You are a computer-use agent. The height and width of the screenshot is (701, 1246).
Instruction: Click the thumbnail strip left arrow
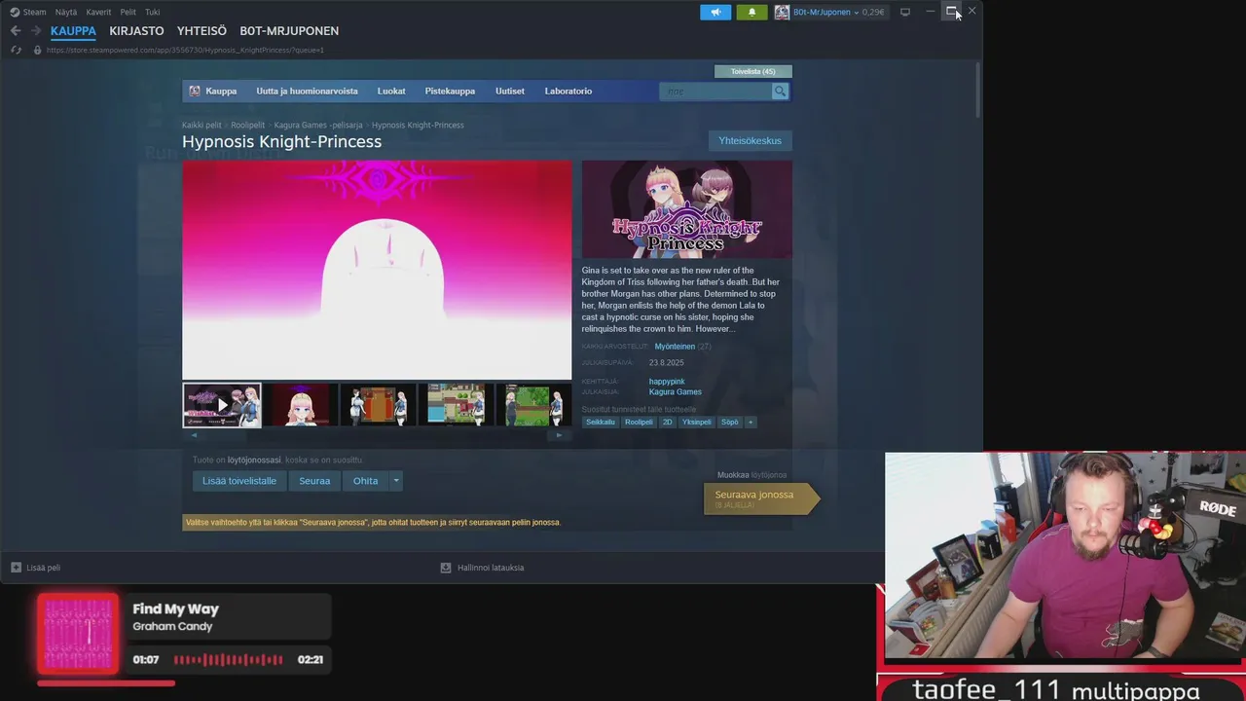pyautogui.click(x=193, y=435)
